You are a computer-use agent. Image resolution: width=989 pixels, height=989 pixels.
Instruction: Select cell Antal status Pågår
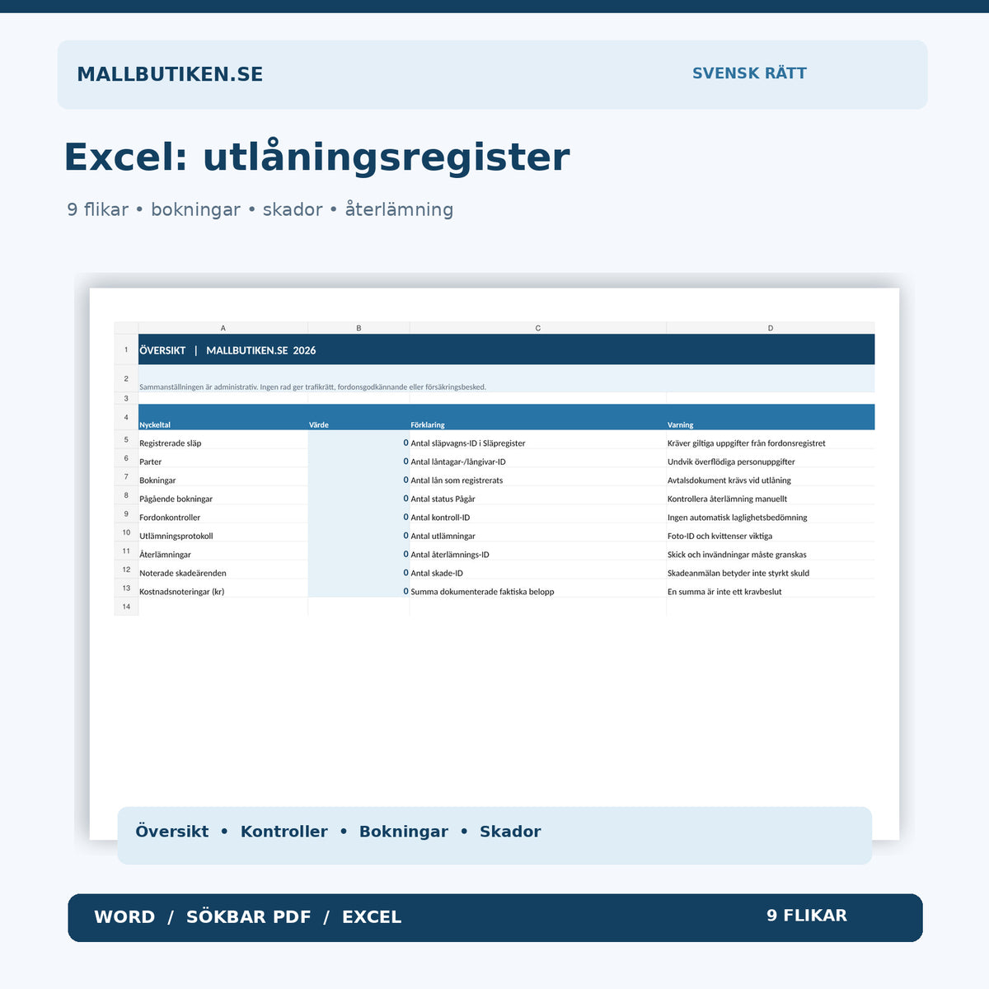pos(538,495)
